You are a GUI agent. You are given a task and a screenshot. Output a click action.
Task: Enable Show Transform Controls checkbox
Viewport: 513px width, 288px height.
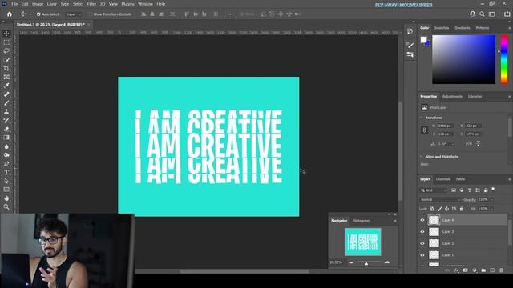[x=91, y=14]
